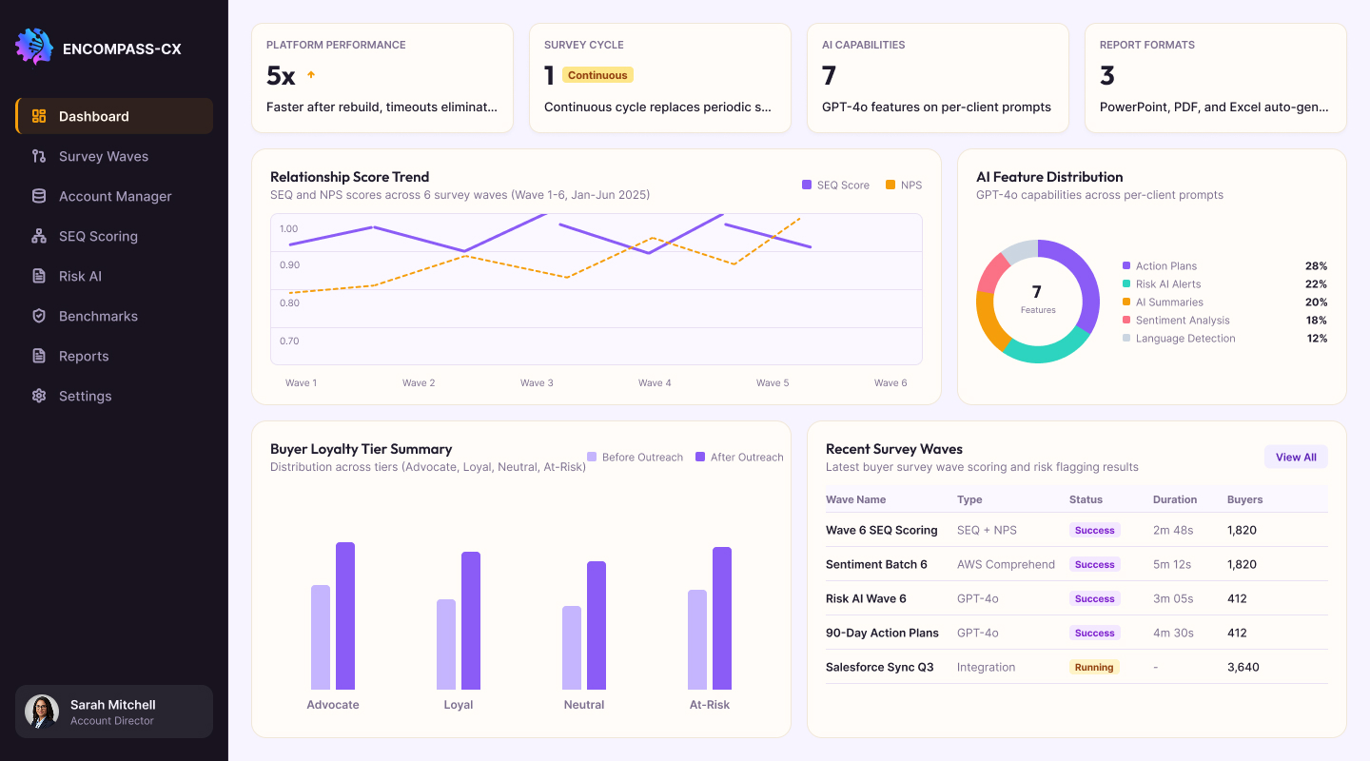Image resolution: width=1370 pixels, height=761 pixels.
Task: Select the Risk AI Alerts legend dot
Action: coord(1126,284)
